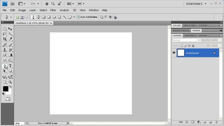224x126 pixels.
Task: Click the Background layer thumbnail
Action: click(181, 53)
